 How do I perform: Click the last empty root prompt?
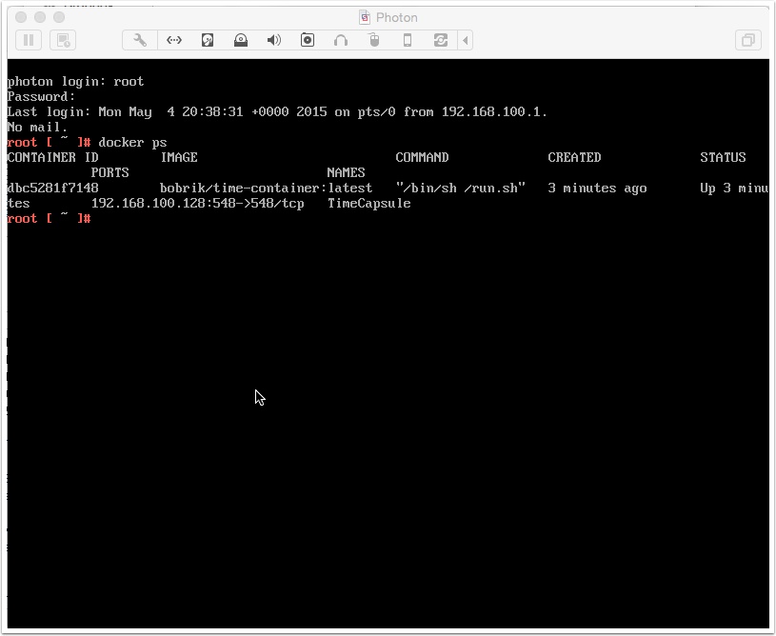click(49, 219)
